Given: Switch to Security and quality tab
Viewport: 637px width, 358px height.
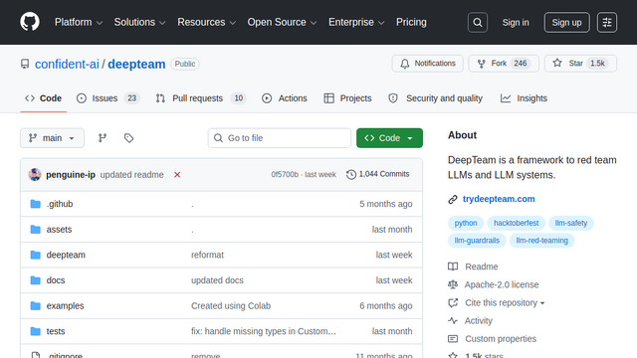Looking at the screenshot, I should 436,98.
